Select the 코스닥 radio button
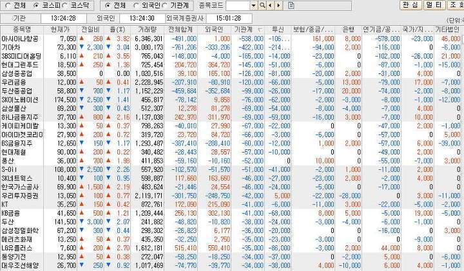This screenshot has height=271, width=464. pos(65,5)
